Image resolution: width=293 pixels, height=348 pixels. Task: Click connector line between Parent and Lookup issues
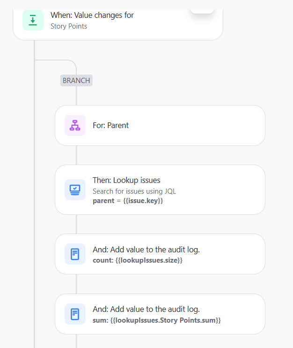click(x=76, y=155)
